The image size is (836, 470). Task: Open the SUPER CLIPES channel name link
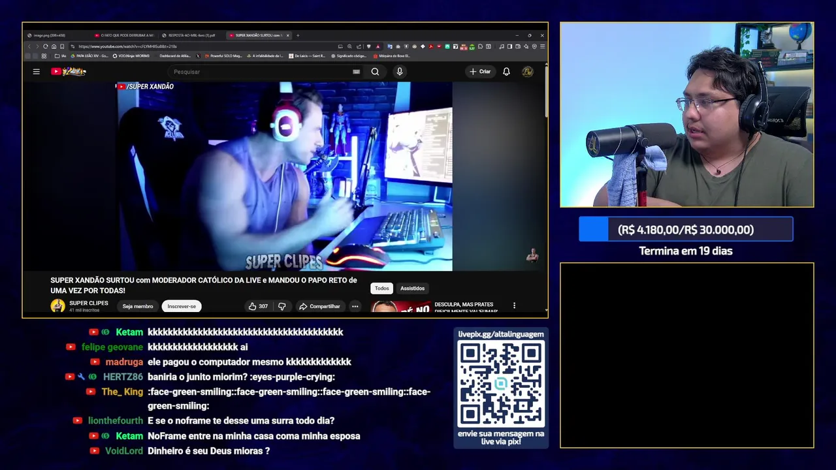[x=89, y=303]
